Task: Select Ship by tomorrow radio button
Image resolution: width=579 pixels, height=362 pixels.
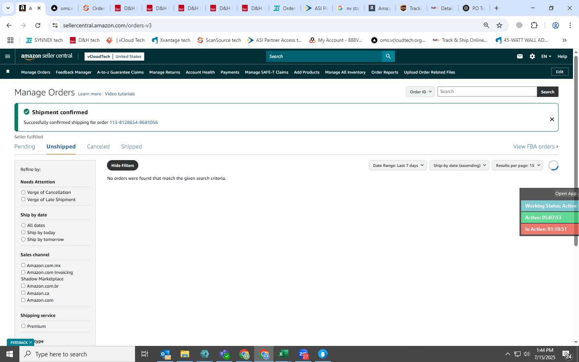Action: (x=23, y=239)
